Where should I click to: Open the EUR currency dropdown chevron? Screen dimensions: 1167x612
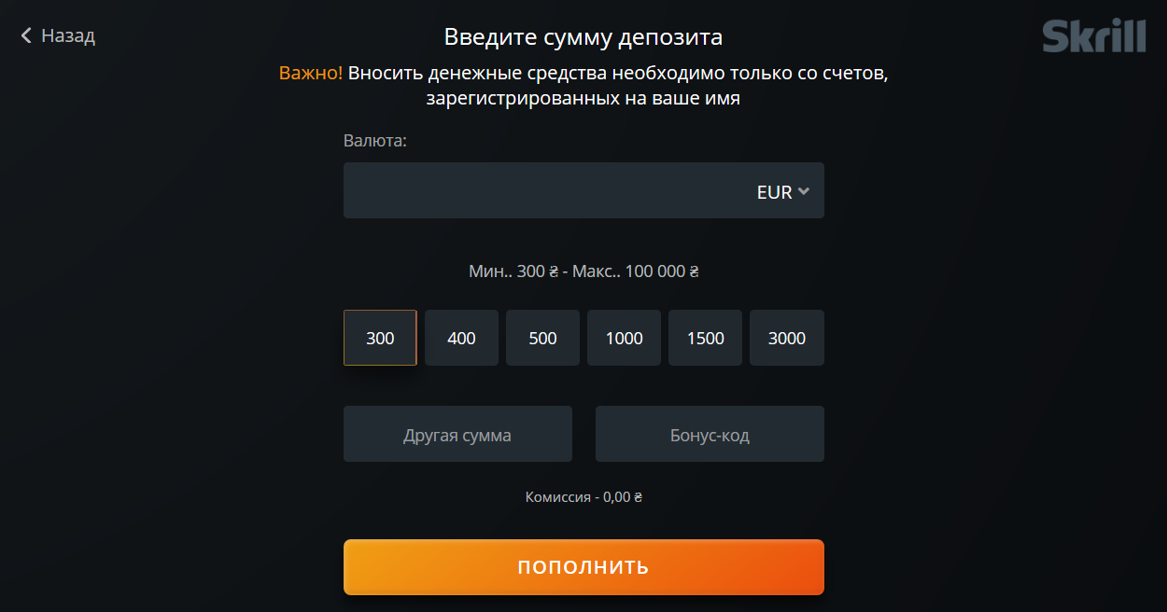804,191
